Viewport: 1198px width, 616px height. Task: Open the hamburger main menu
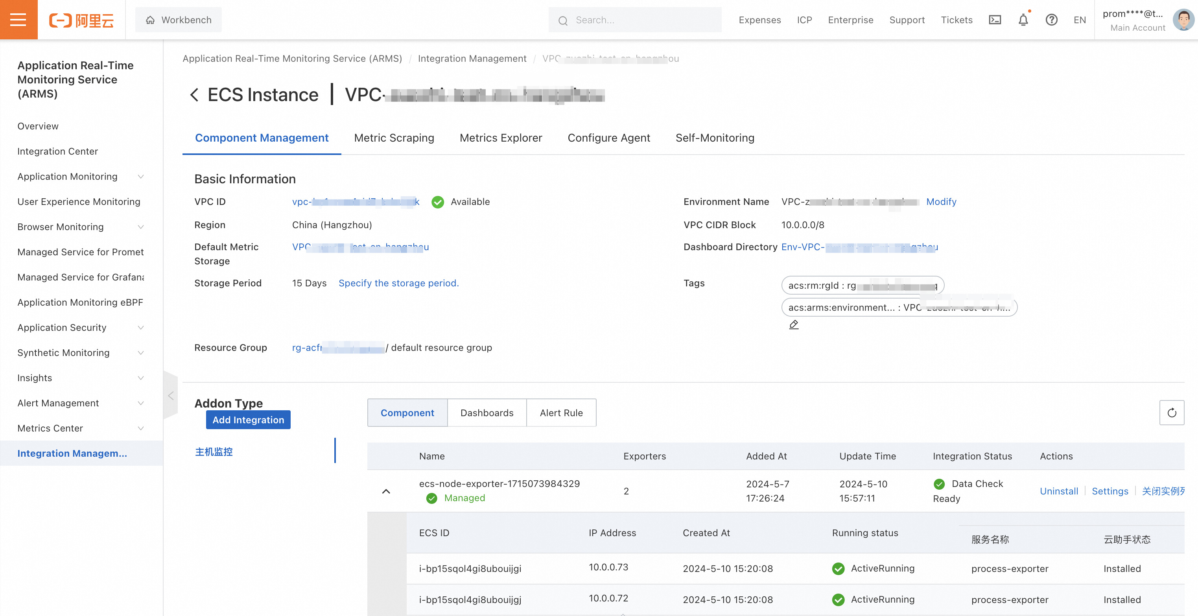click(x=18, y=20)
